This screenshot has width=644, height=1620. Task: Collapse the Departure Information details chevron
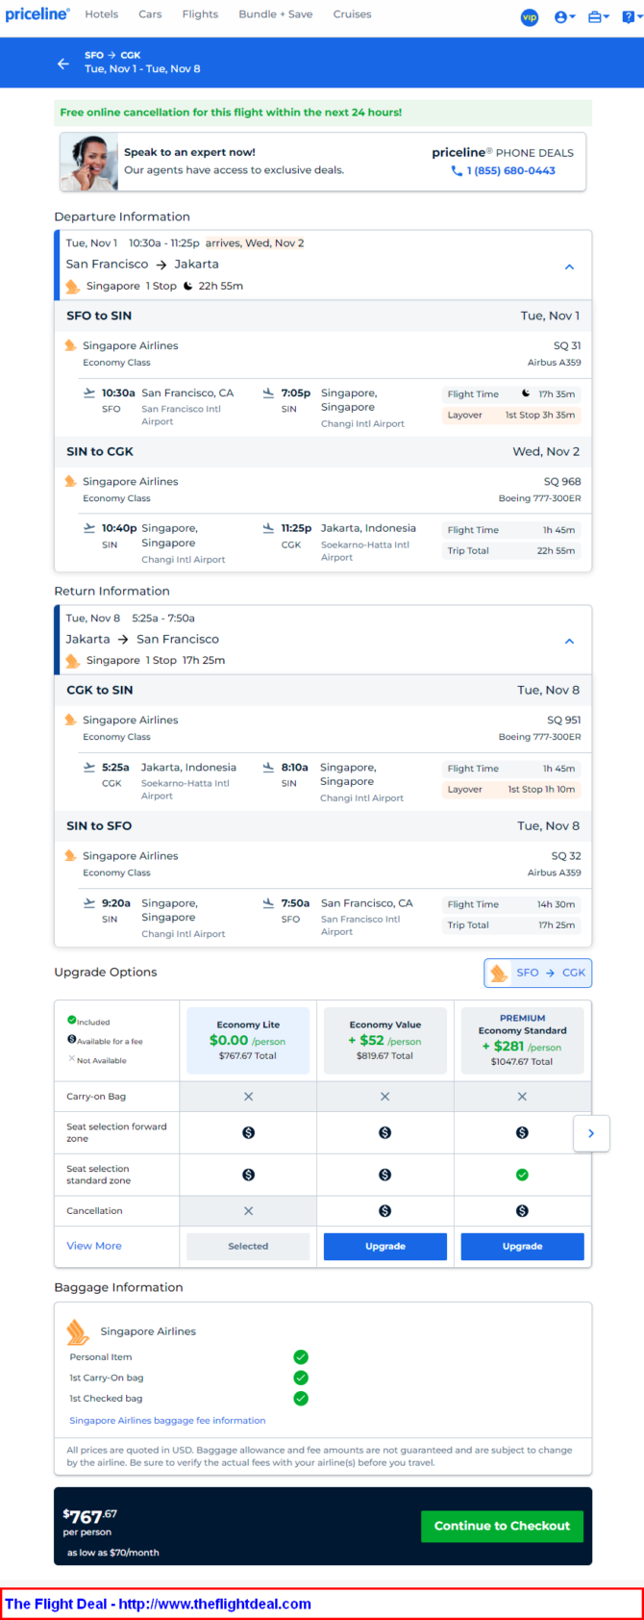click(569, 266)
